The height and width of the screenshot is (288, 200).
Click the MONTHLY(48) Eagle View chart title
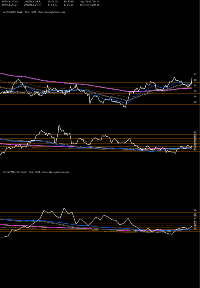[x=36, y=172]
